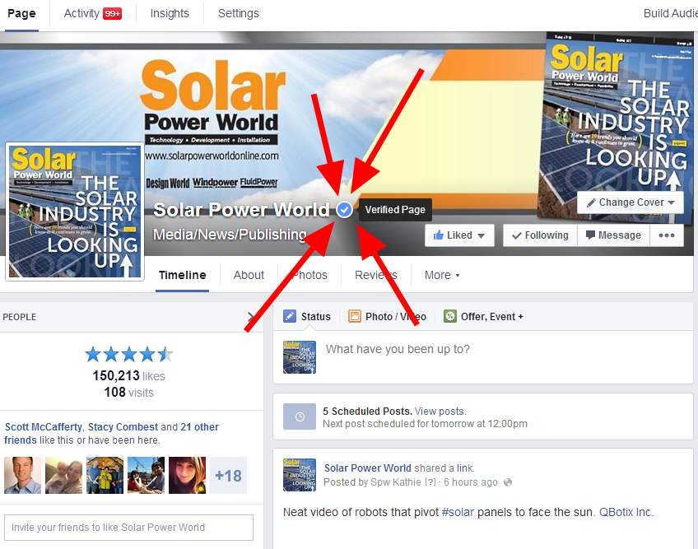Open the Liked dropdown arrow

pyautogui.click(x=481, y=235)
